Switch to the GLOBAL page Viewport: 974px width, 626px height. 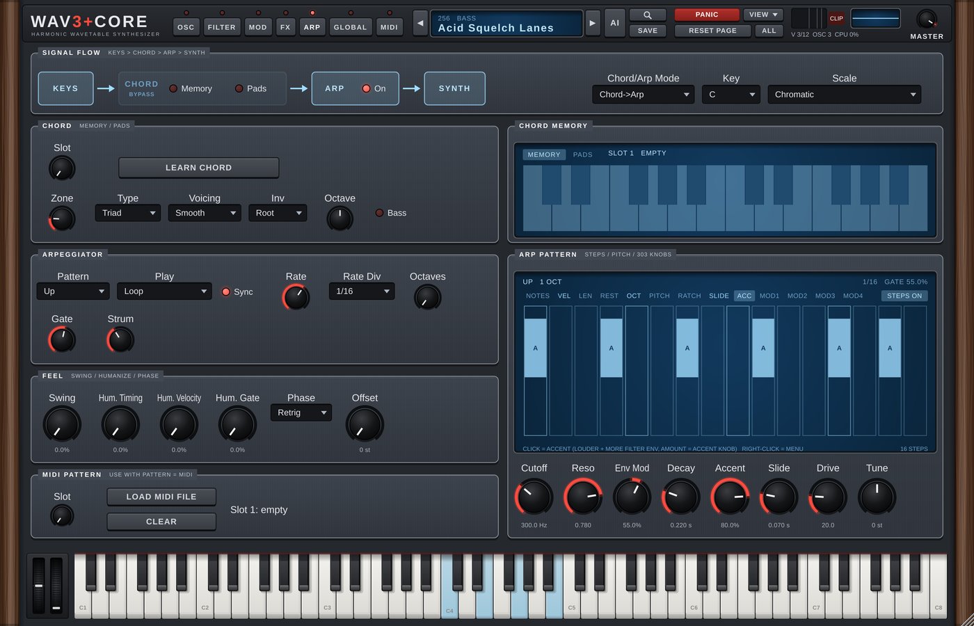350,27
